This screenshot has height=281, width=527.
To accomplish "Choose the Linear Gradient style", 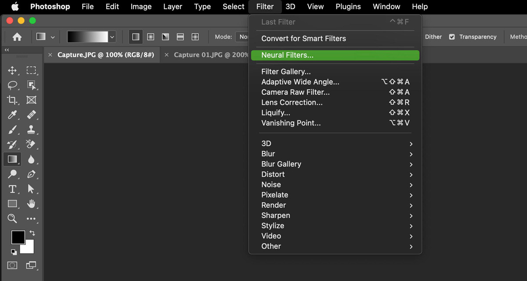I will 136,37.
